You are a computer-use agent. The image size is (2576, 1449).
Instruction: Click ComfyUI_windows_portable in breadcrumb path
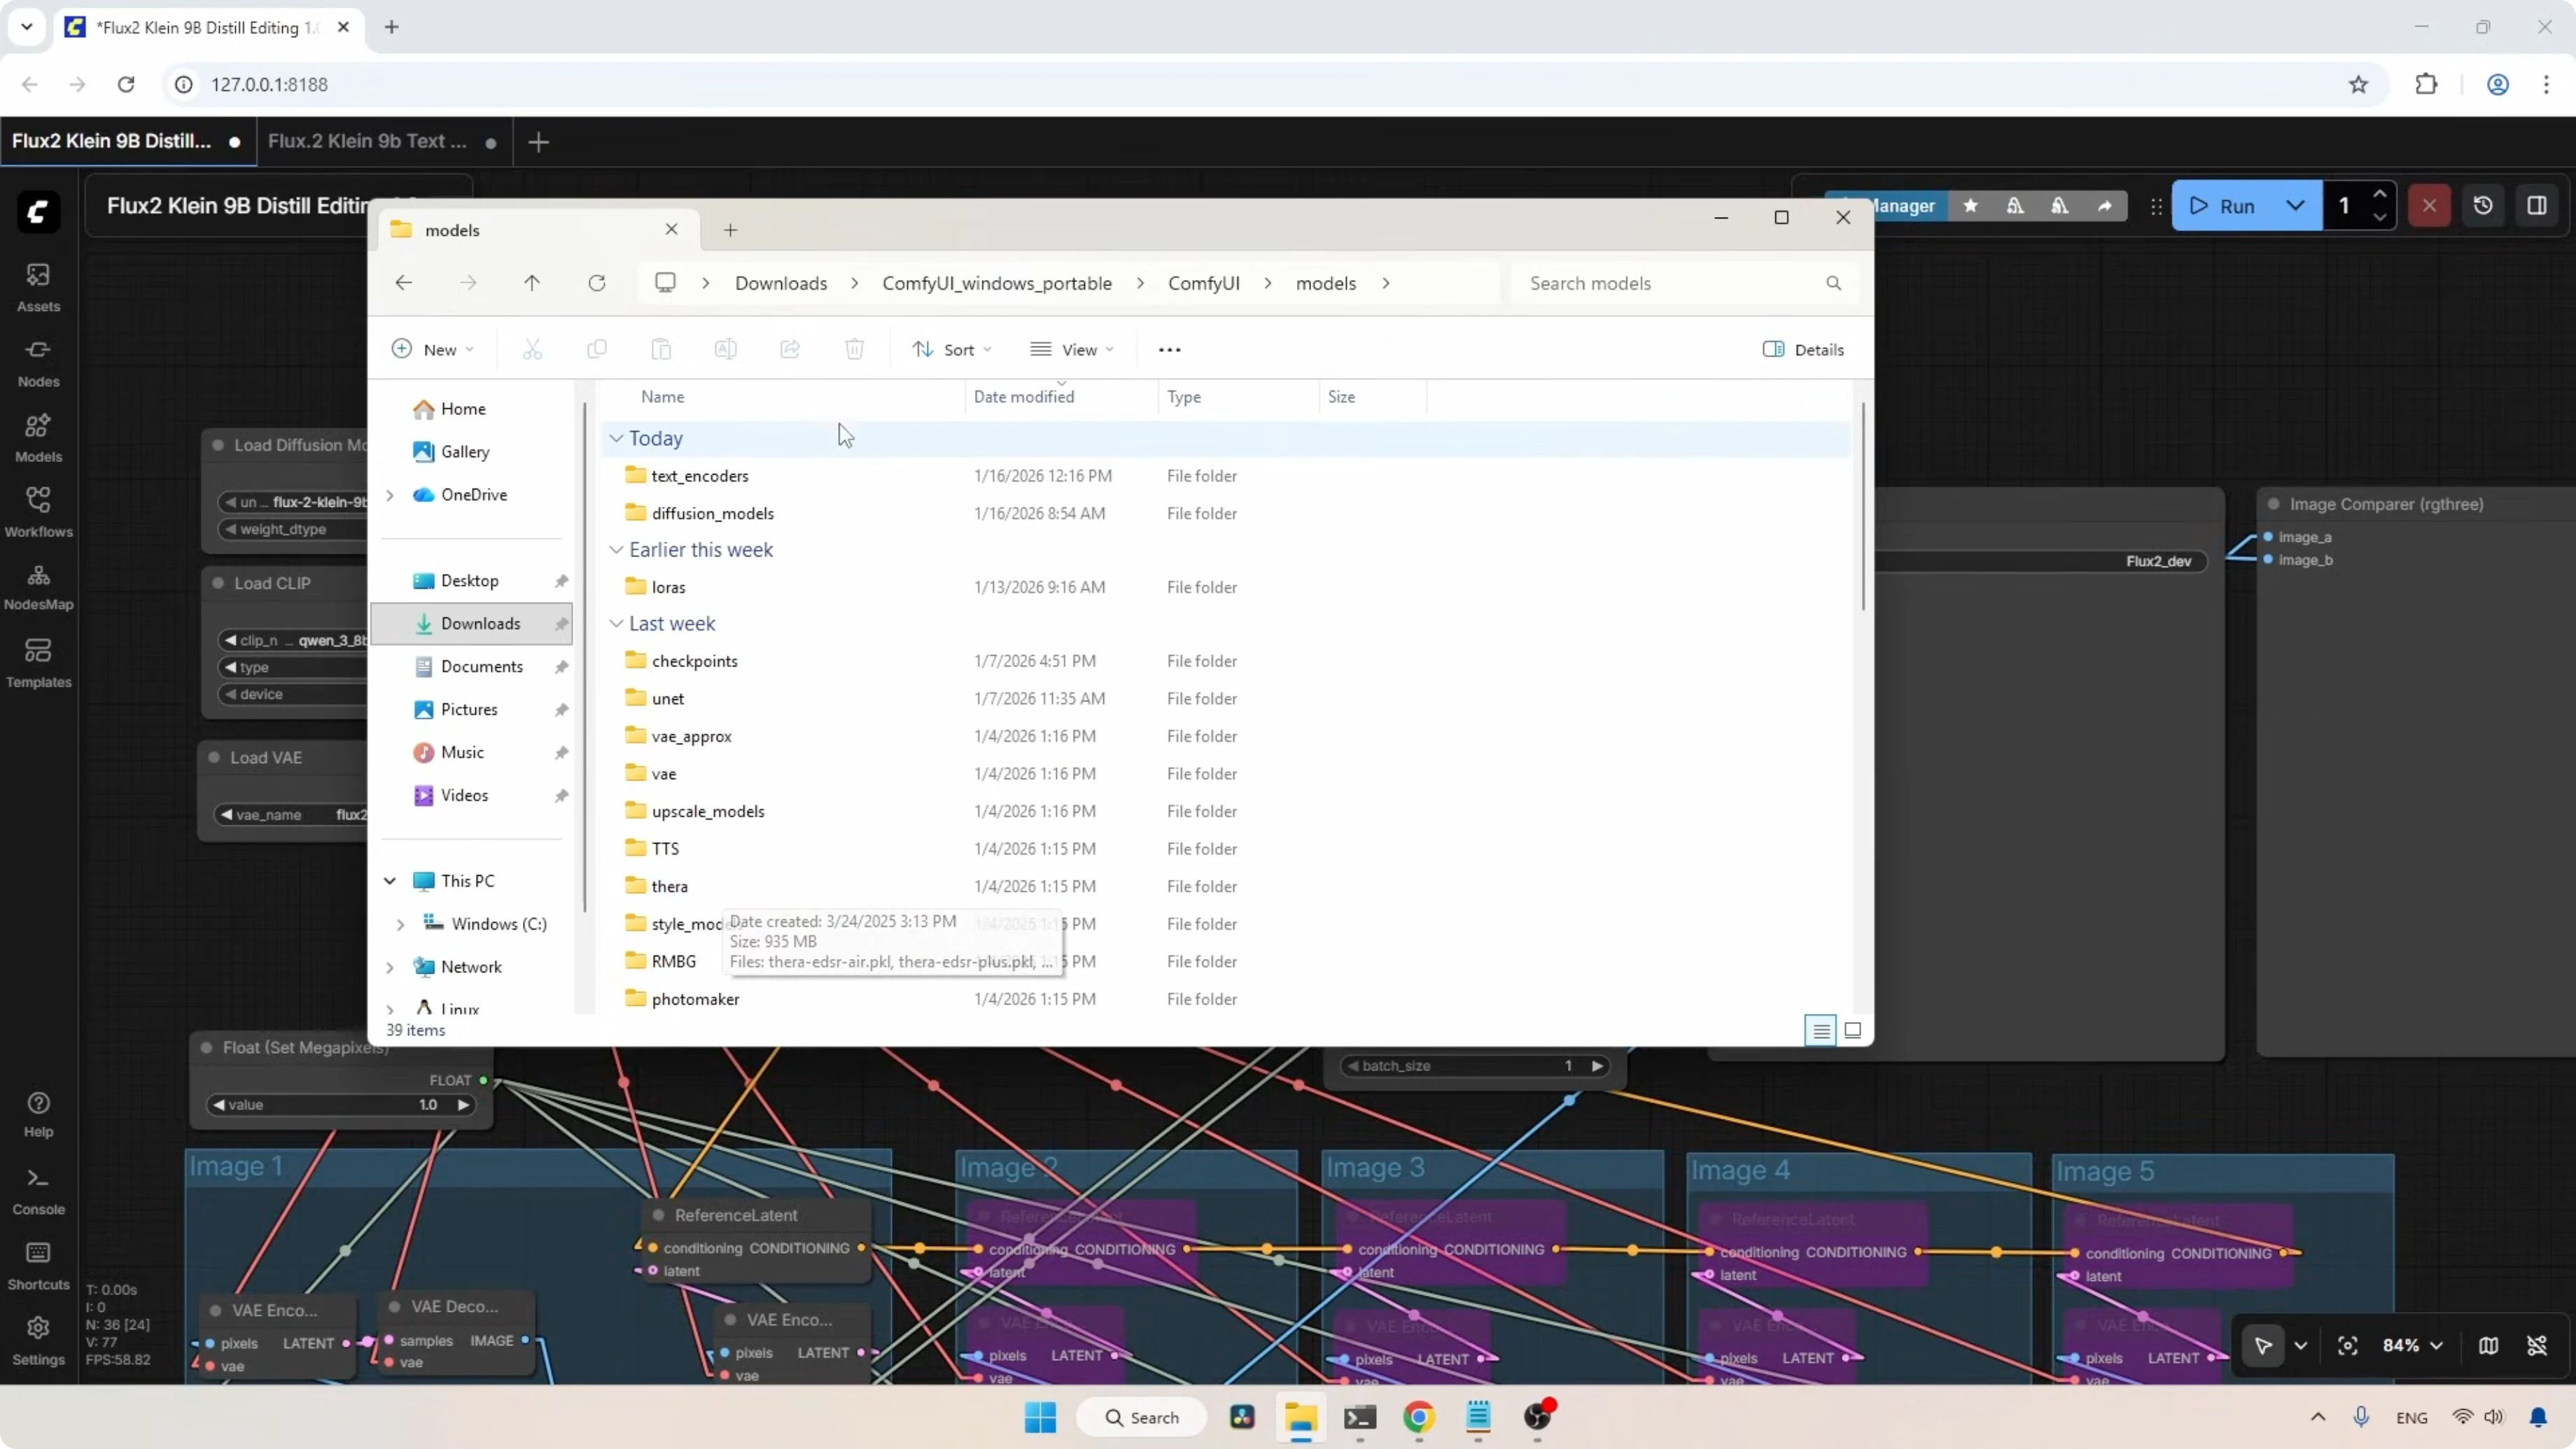click(x=996, y=283)
